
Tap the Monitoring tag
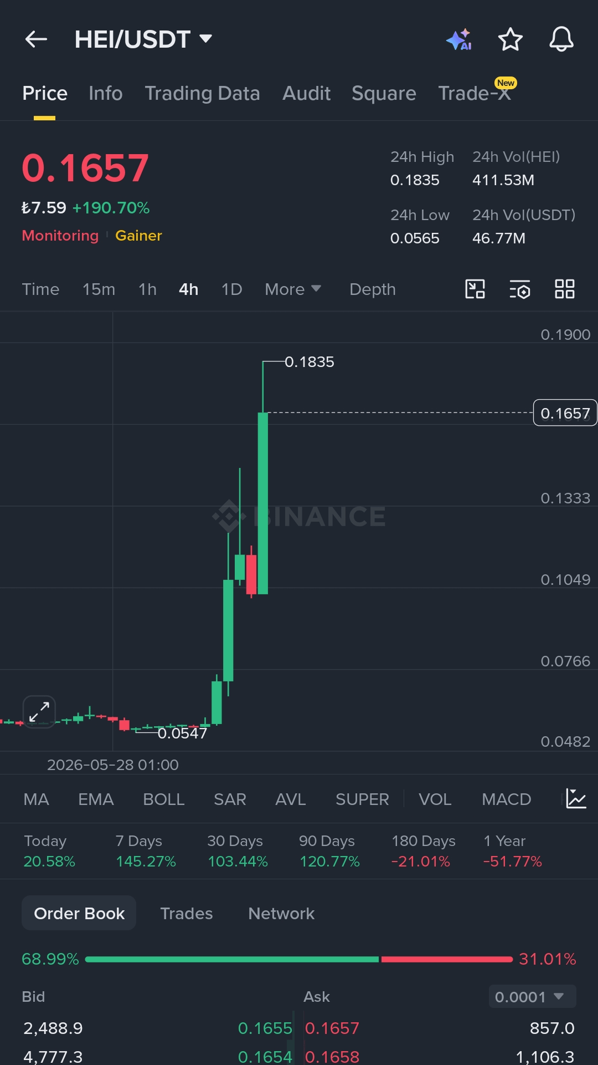(60, 236)
